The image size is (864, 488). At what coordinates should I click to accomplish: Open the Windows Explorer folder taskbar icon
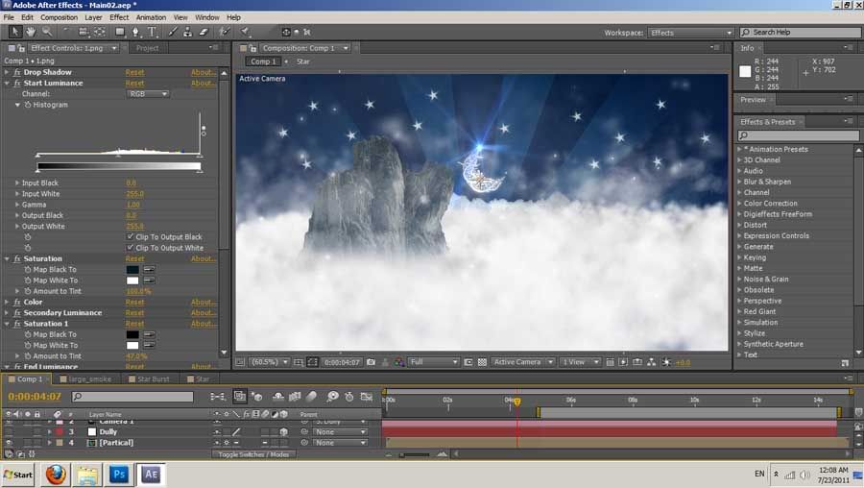[x=87, y=475]
